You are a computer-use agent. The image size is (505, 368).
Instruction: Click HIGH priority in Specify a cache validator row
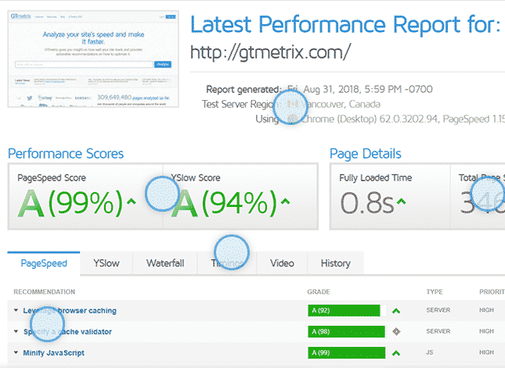pyautogui.click(x=486, y=331)
